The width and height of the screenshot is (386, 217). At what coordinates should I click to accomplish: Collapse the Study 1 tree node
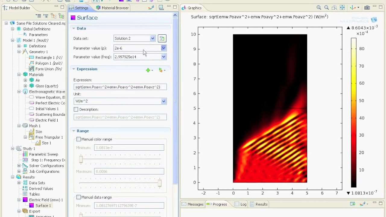[13, 149]
